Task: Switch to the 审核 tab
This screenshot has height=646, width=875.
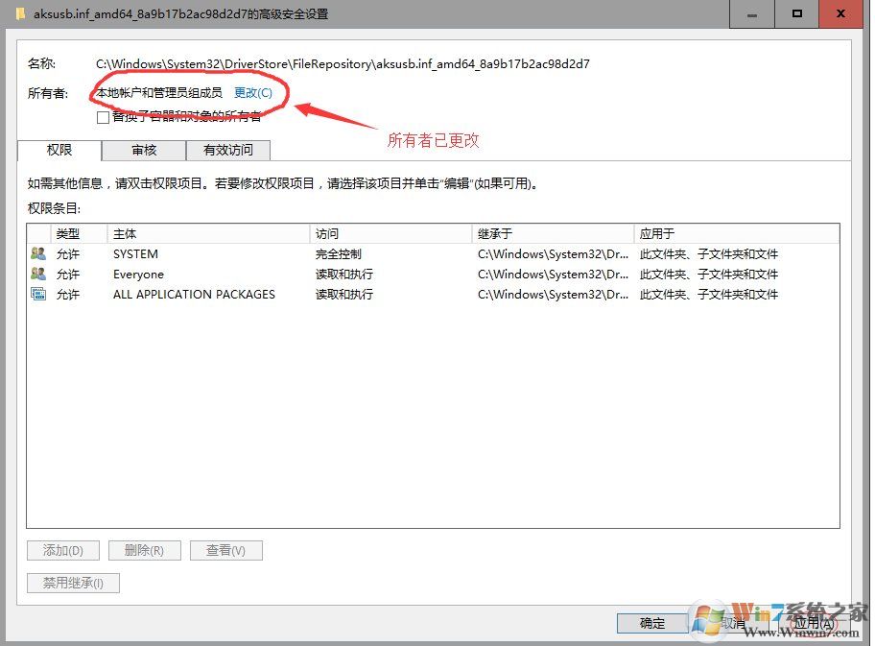Action: point(144,150)
